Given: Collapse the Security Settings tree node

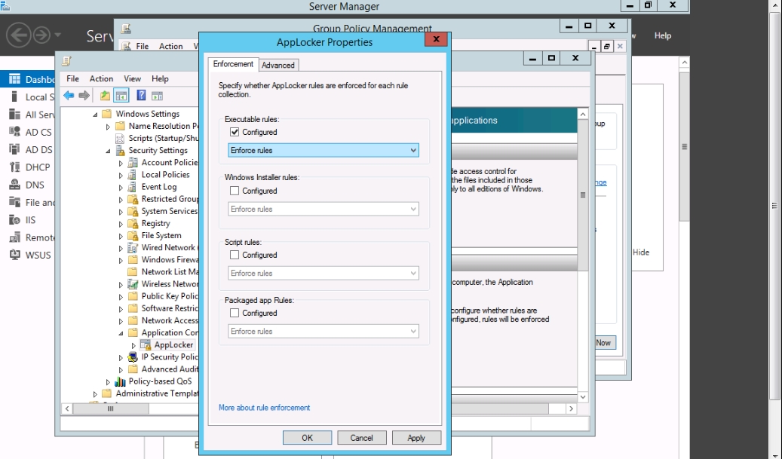Looking at the screenshot, I should [109, 151].
